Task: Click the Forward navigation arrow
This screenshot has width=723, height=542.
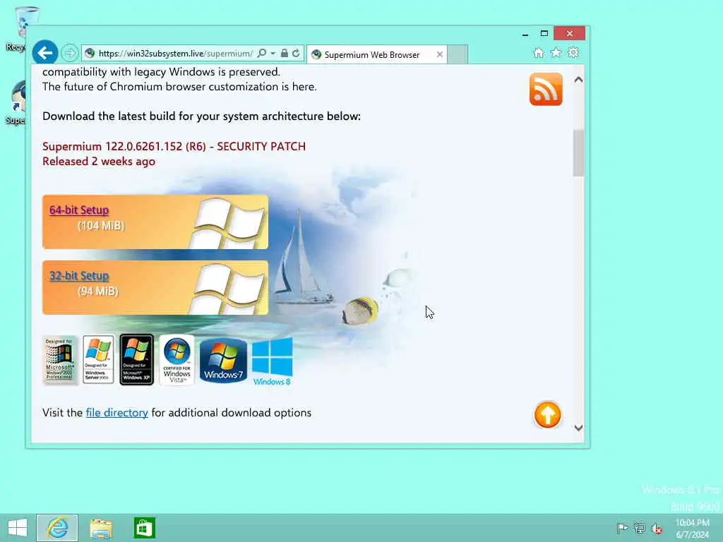Action: pyautogui.click(x=70, y=53)
